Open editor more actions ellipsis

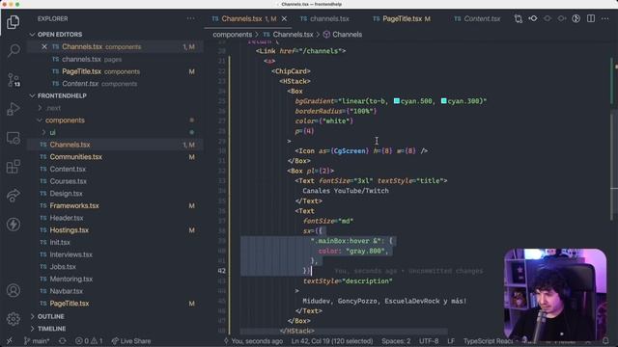[x=605, y=18]
